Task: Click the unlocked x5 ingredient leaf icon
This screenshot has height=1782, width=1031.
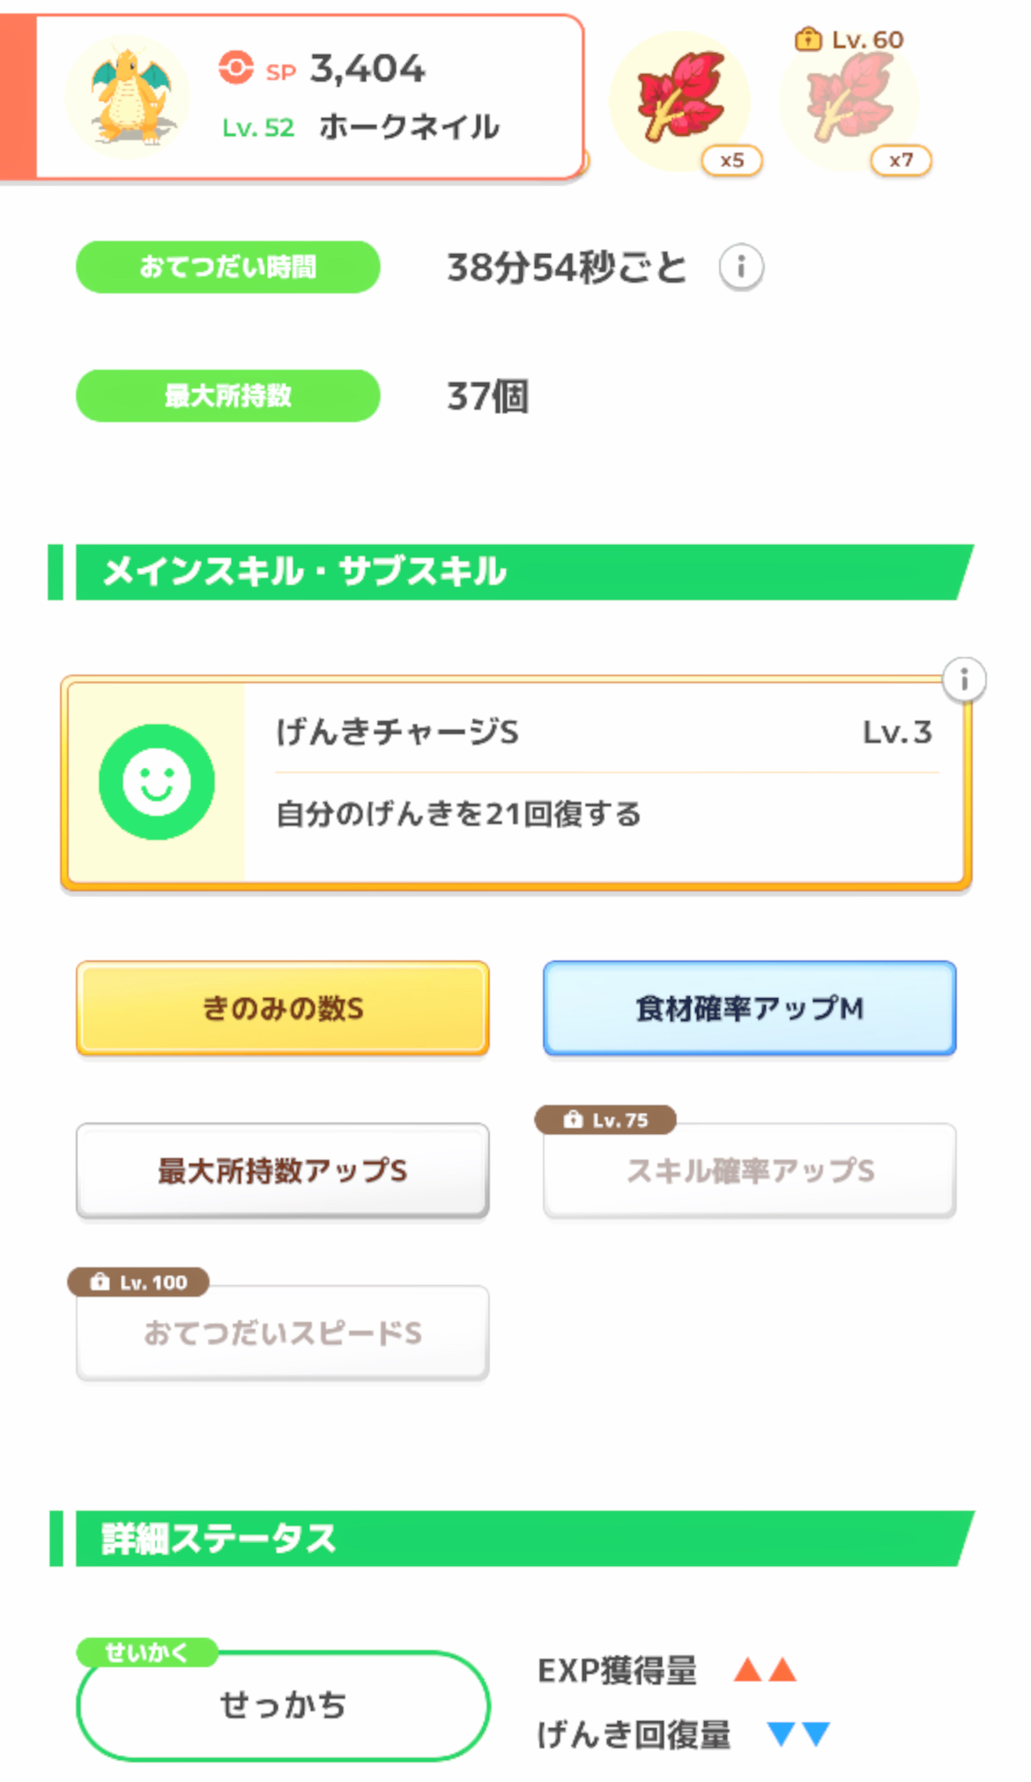Action: [680, 99]
